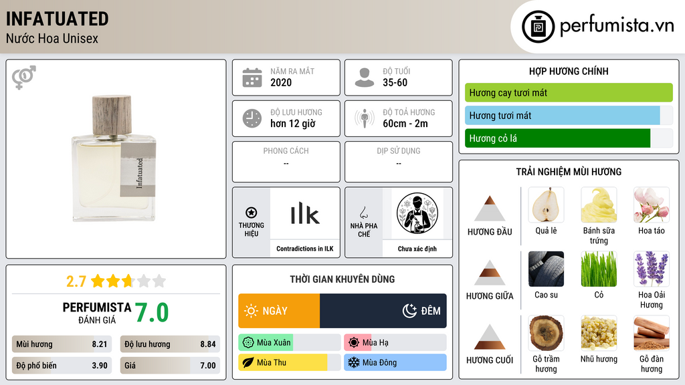Click the Cao su rubber tire image
The image size is (685, 385).
(x=546, y=269)
